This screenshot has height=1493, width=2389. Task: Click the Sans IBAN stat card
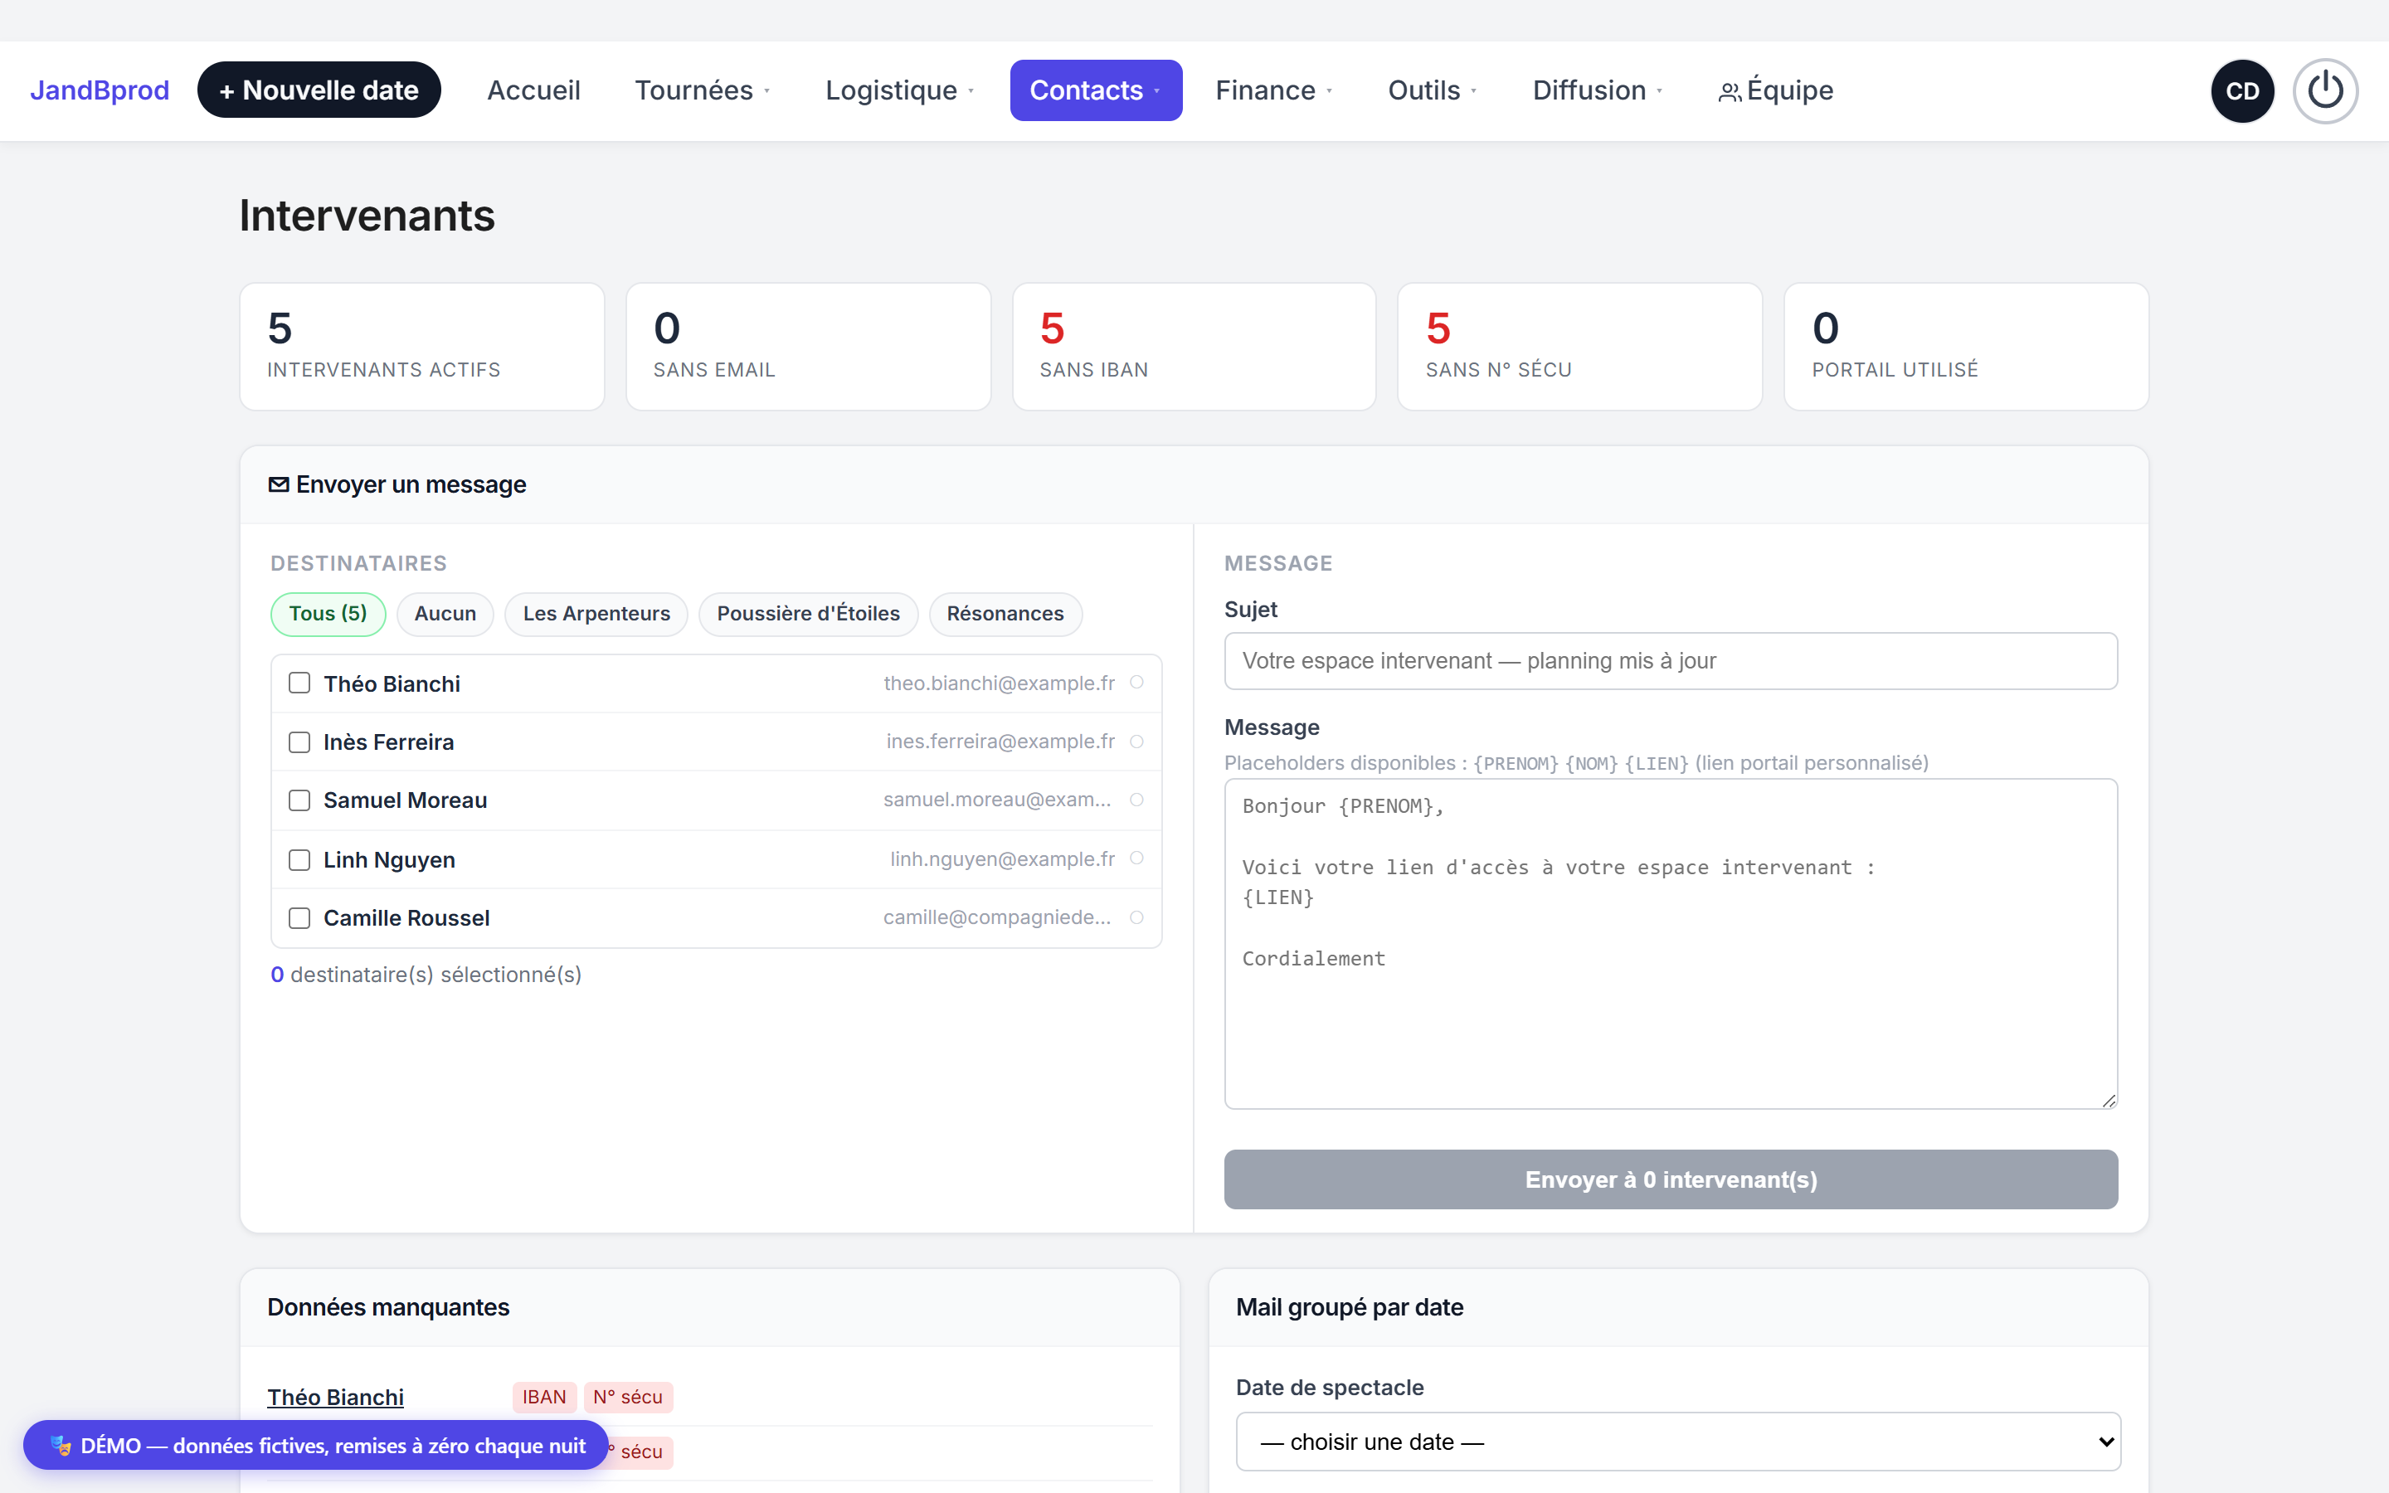pos(1194,347)
